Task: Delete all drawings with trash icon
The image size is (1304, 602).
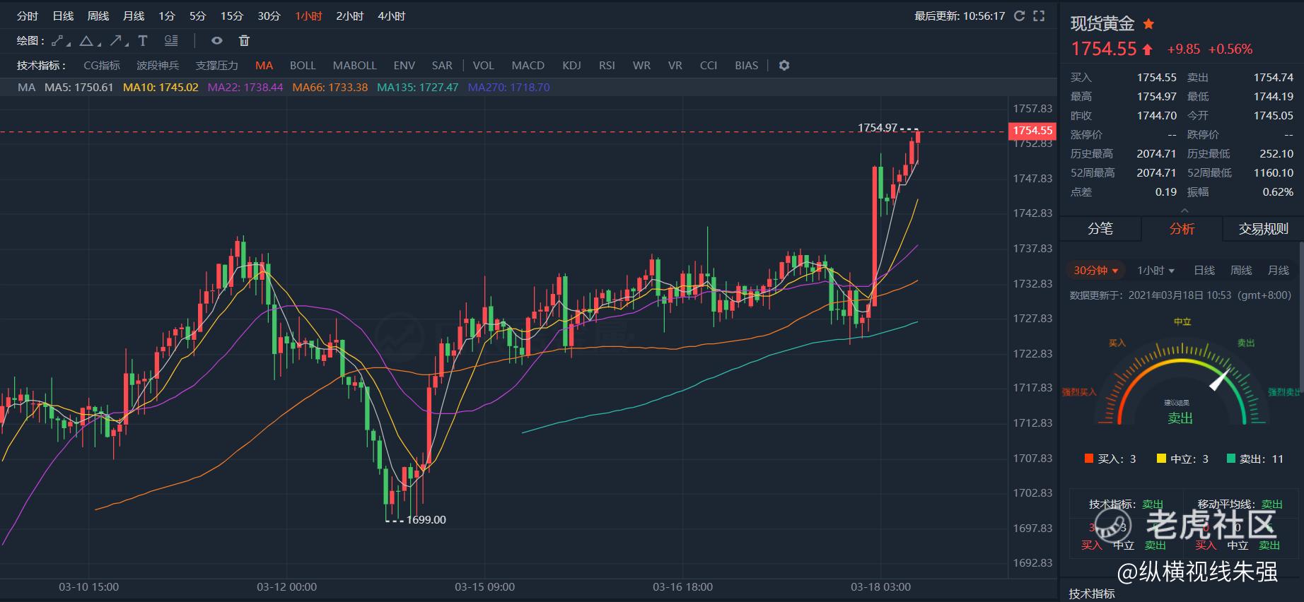Action: (244, 41)
